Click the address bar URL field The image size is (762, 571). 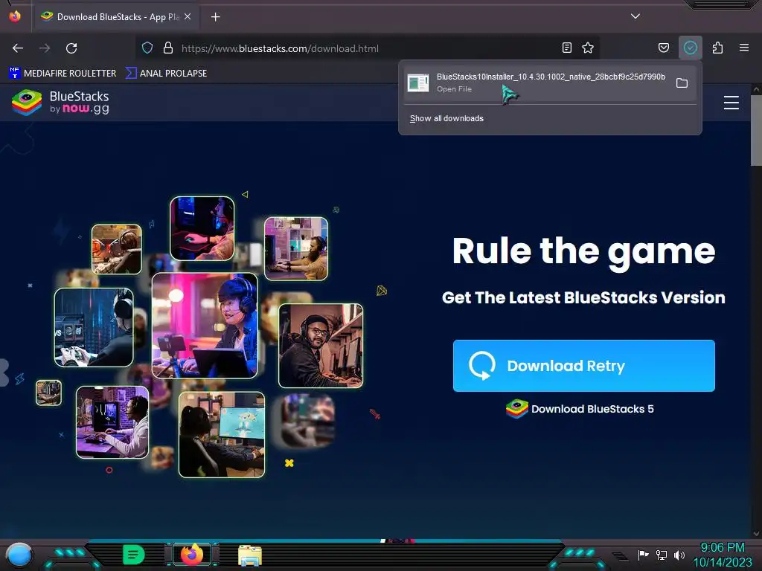click(369, 48)
